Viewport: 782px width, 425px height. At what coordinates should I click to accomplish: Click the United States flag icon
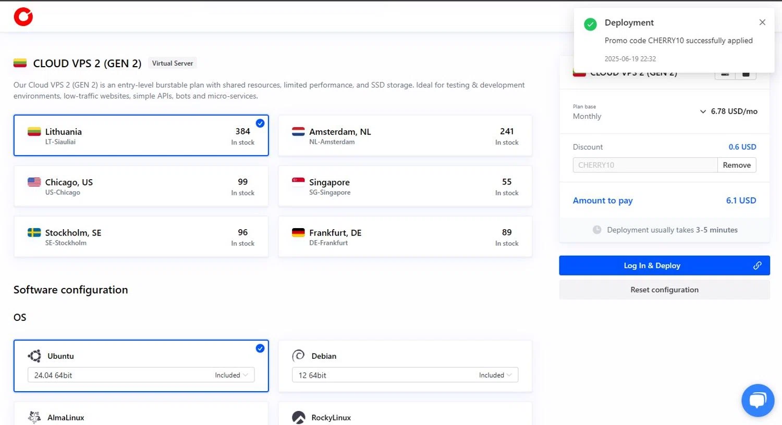(34, 182)
